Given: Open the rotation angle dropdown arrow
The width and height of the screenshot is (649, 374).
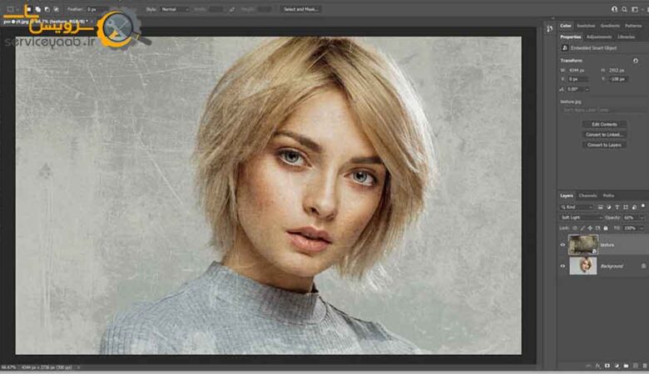Looking at the screenshot, I should point(587,89).
